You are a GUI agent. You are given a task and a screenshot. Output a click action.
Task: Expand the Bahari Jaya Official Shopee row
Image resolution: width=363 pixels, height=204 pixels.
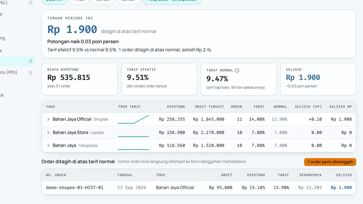(x=48, y=119)
